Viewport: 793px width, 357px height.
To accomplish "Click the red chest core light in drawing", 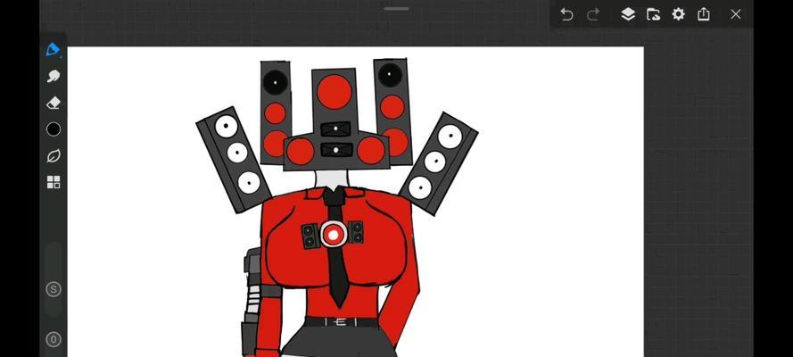I will click(x=333, y=234).
